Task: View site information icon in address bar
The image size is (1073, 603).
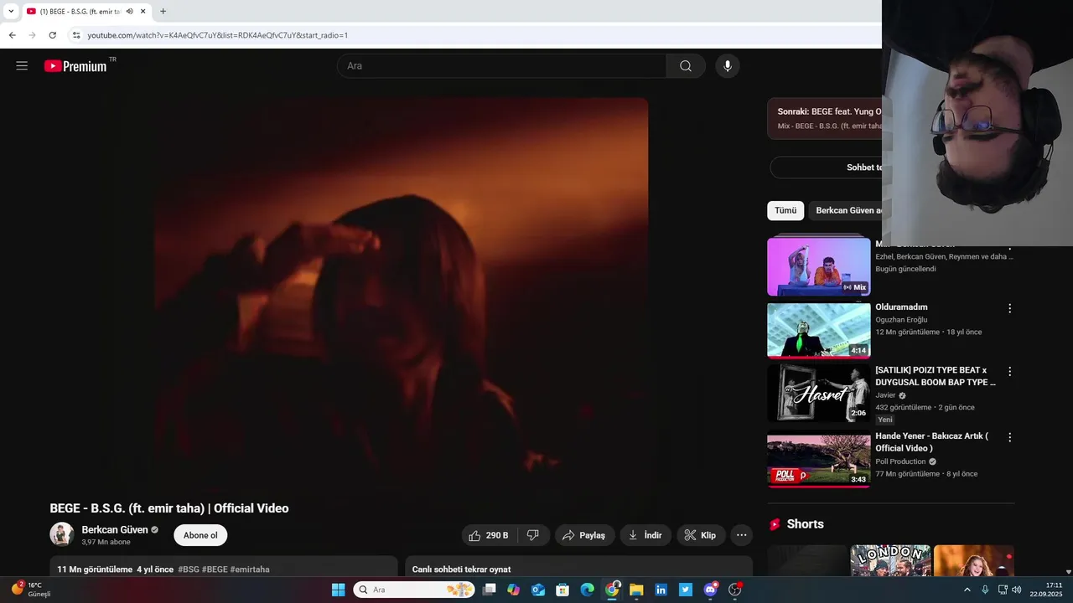Action: (x=75, y=35)
